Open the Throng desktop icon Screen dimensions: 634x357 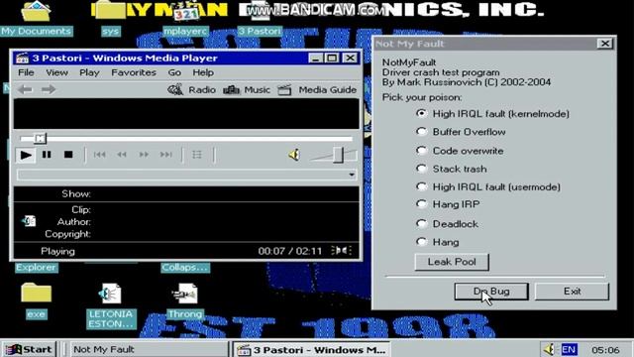185,300
